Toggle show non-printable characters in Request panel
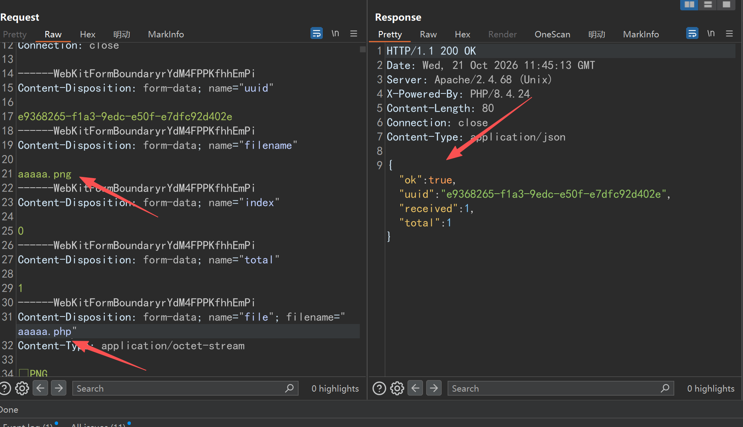 click(x=336, y=33)
